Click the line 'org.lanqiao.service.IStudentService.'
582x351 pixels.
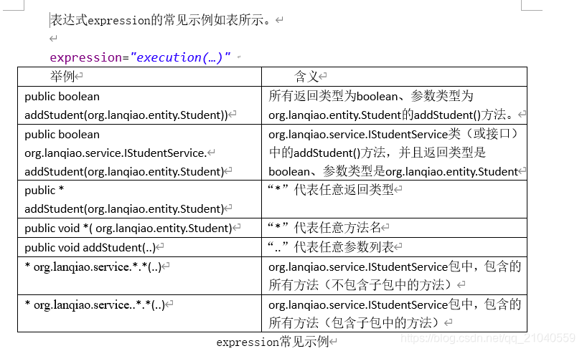[x=116, y=153]
